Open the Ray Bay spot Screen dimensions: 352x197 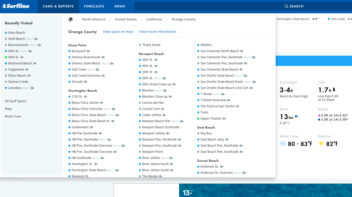point(206,133)
